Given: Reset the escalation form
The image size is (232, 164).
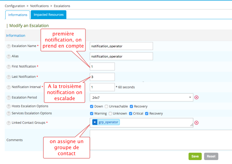Looking at the screenshot, I should (211, 156).
